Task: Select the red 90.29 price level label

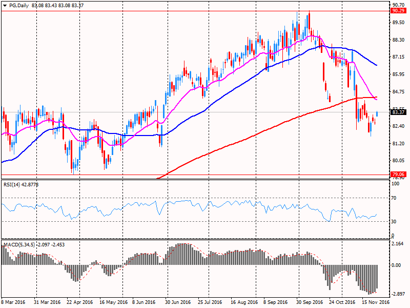Action: tap(398, 10)
